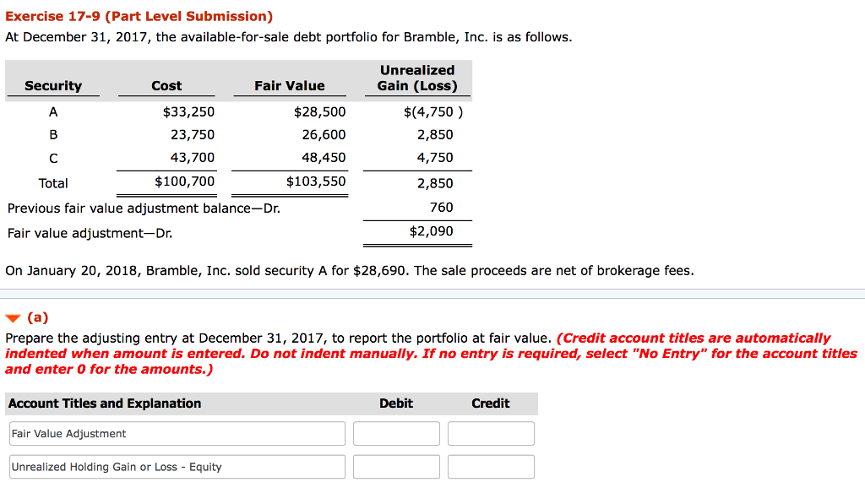The image size is (865, 493).
Task: Click the Exercise 17-9 heading
Action: (139, 17)
